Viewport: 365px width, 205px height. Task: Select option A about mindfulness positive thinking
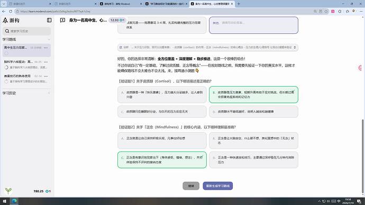point(162,141)
